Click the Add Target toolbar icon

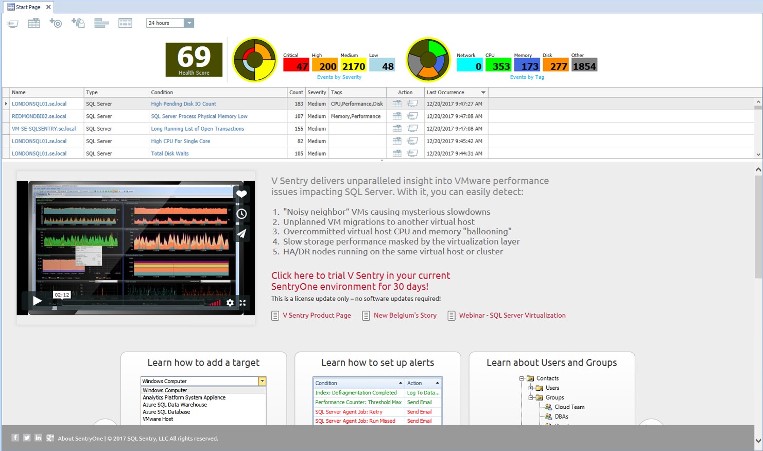pyautogui.click(x=56, y=23)
